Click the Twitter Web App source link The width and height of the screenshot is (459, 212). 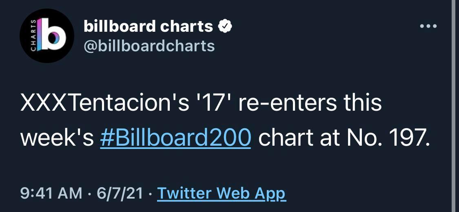point(222,193)
